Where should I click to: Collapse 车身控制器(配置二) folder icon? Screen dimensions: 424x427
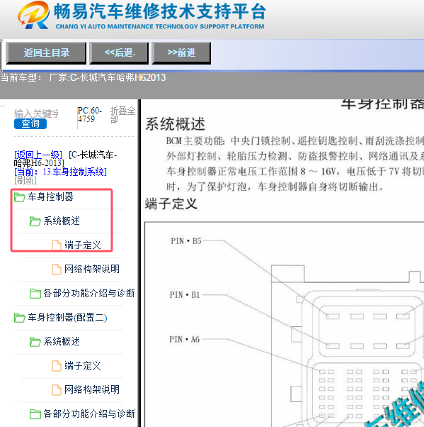19,318
